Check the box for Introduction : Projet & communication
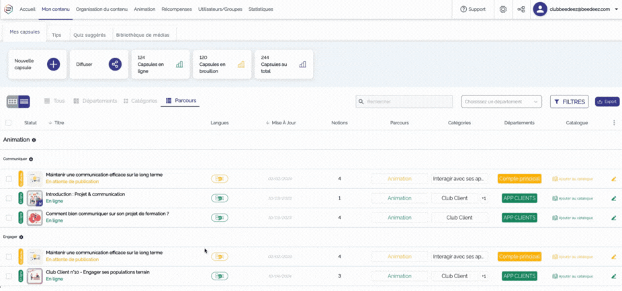The image size is (622, 291). click(9, 198)
